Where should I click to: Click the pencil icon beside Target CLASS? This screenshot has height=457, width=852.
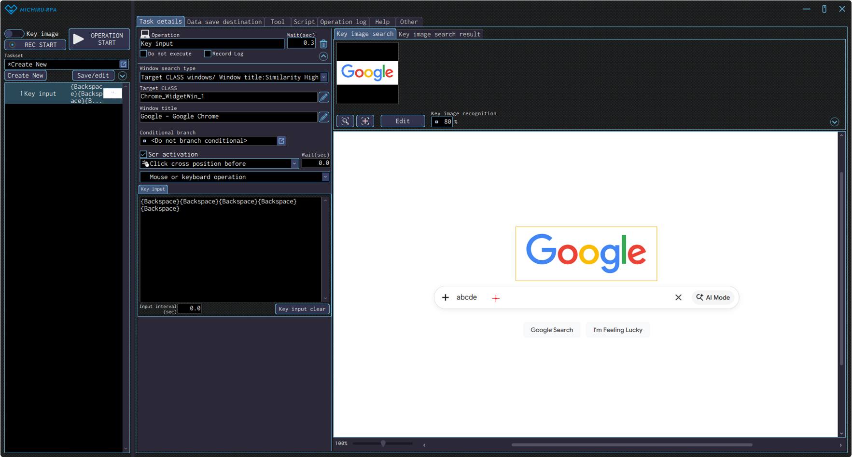pyautogui.click(x=324, y=97)
